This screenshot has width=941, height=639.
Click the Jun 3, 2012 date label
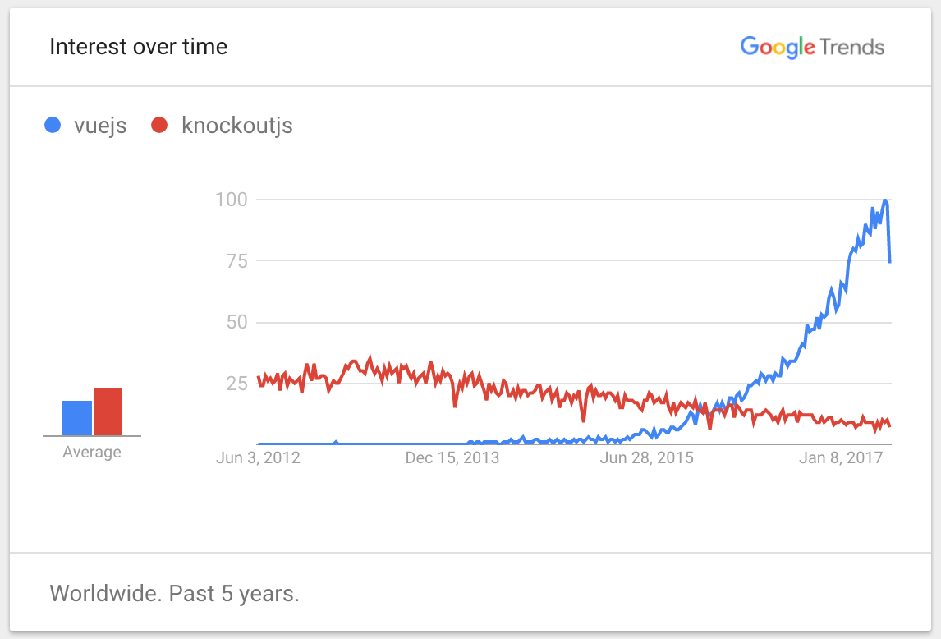258,458
